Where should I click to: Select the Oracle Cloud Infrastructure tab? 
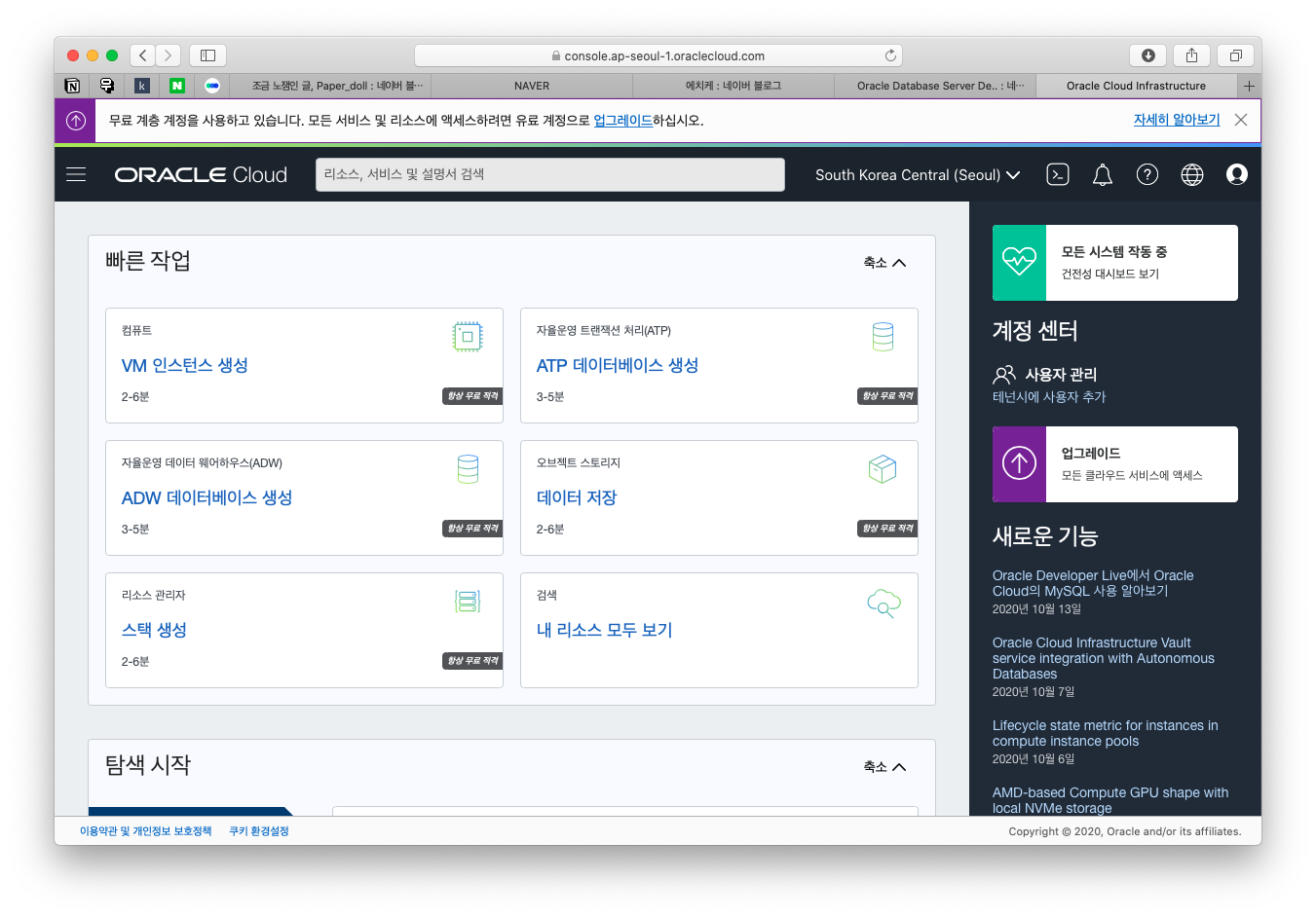[x=1137, y=86]
